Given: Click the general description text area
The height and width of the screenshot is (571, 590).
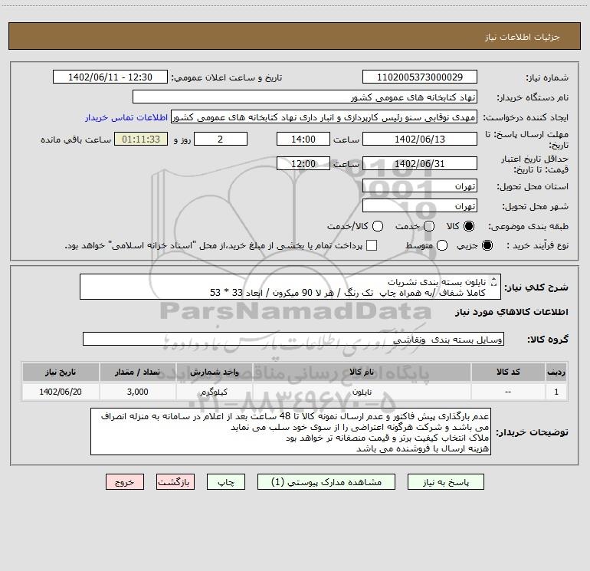Looking at the screenshot, I should 290,287.
